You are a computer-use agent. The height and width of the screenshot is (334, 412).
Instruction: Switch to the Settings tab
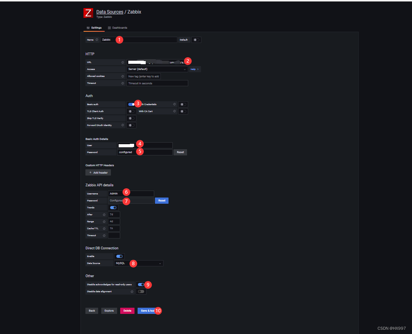pos(94,27)
